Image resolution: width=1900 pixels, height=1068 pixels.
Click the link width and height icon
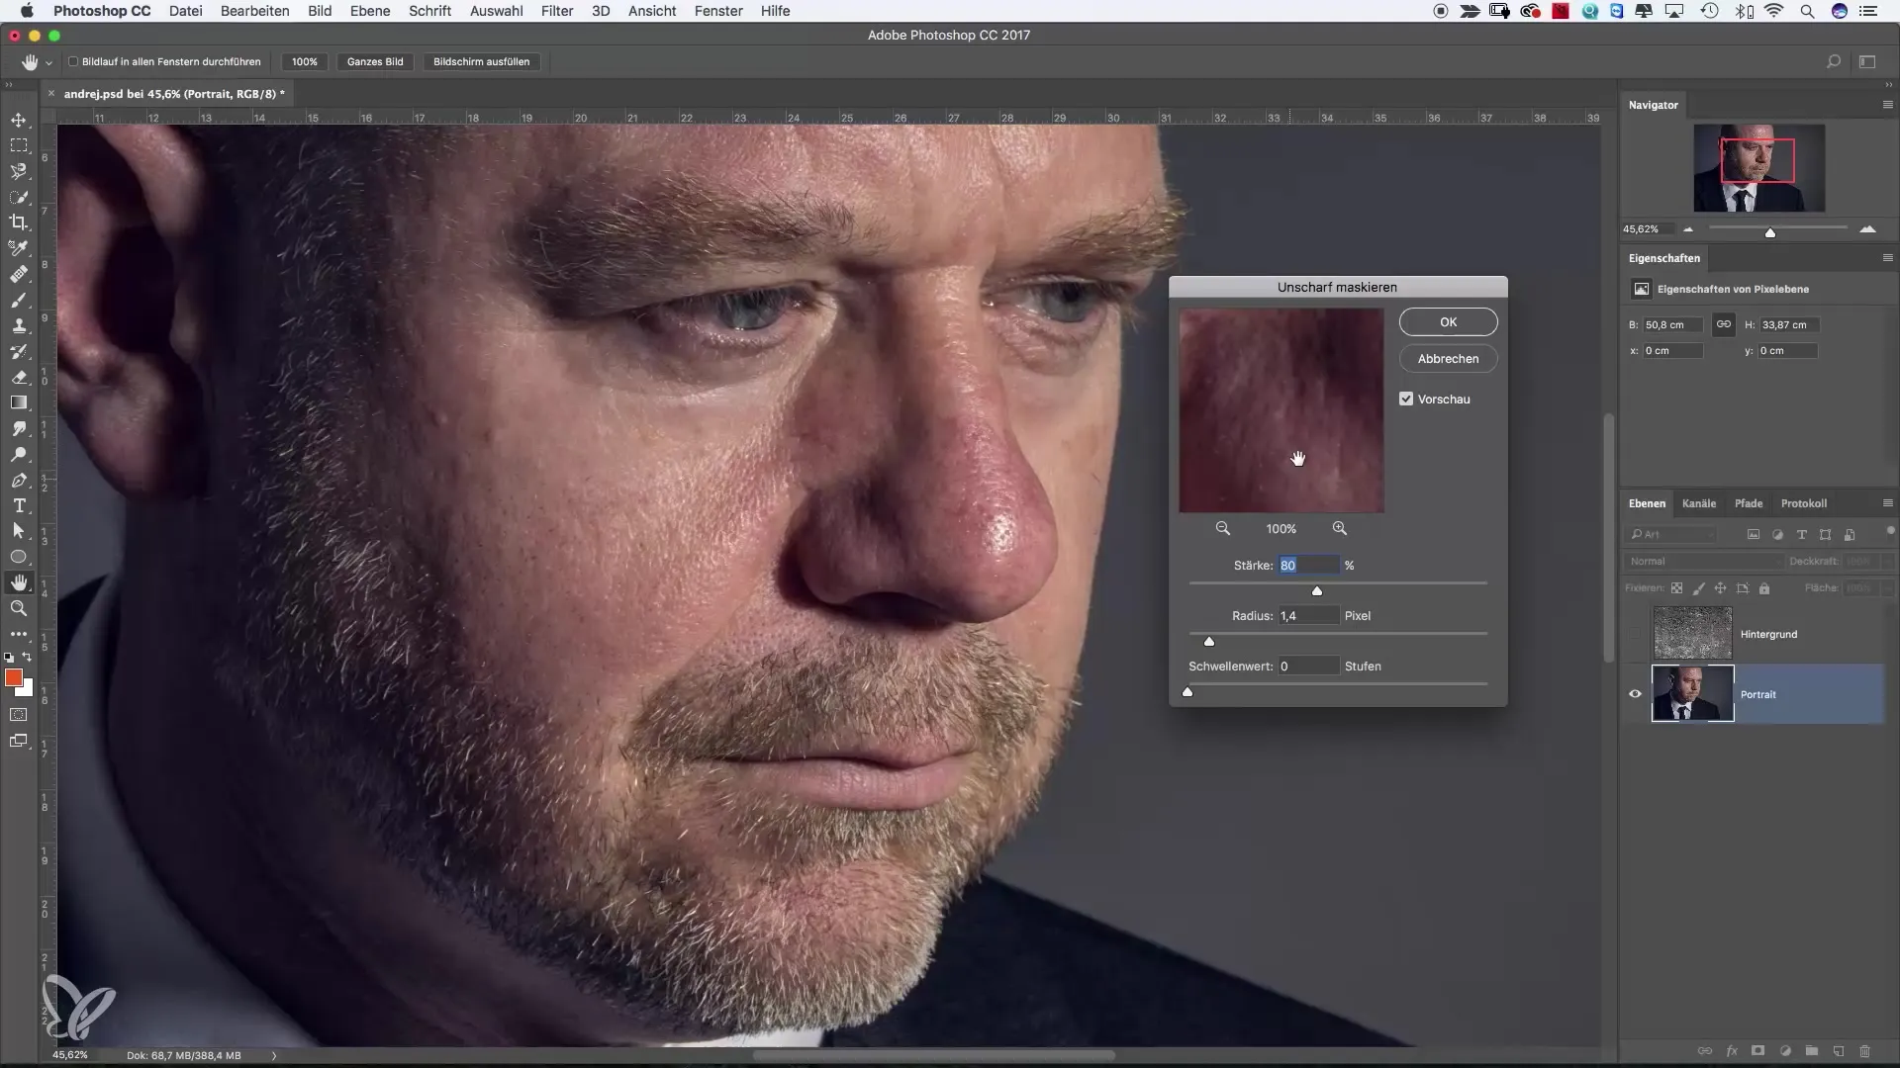(1723, 324)
